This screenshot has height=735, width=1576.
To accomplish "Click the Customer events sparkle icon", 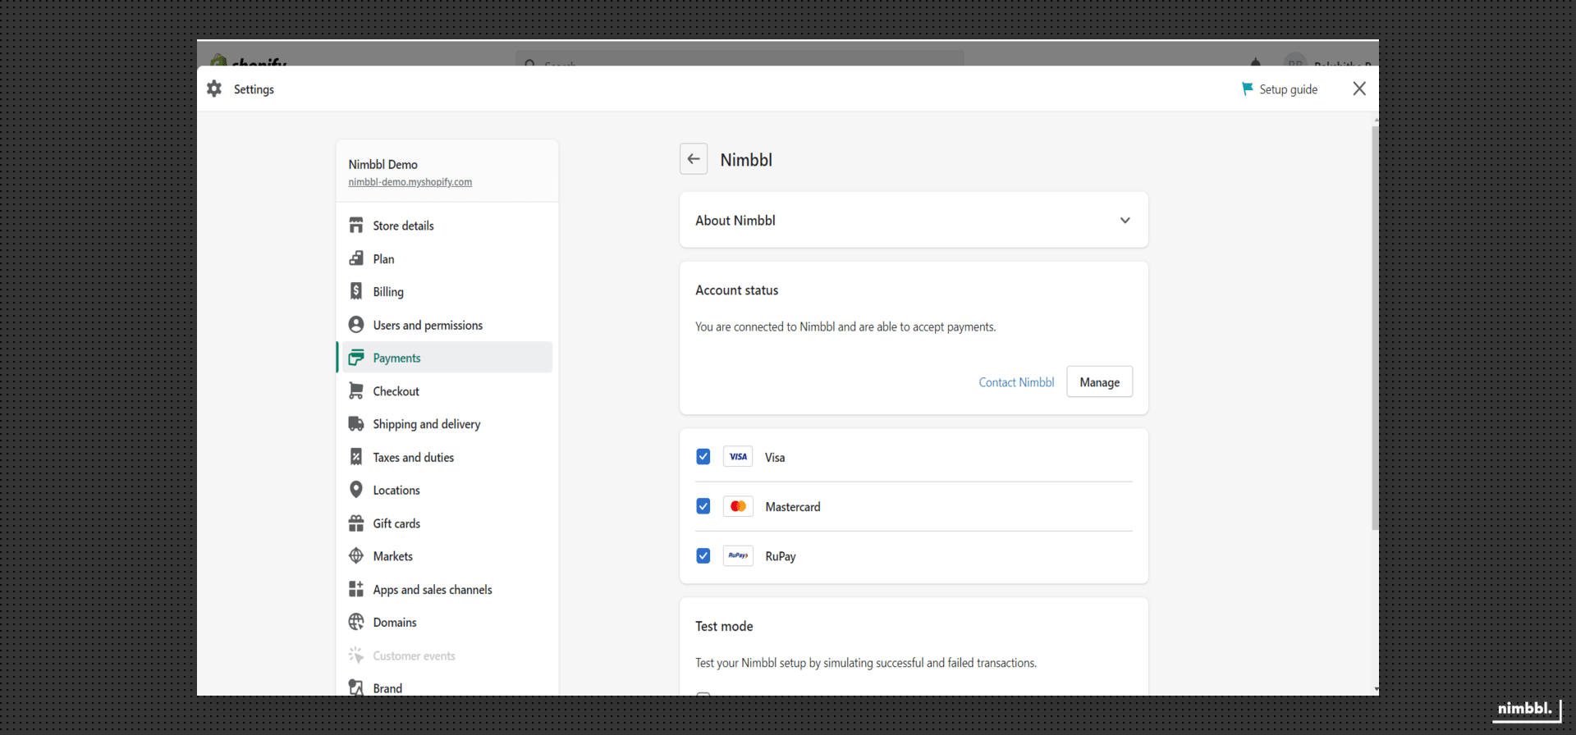I will pos(356,655).
